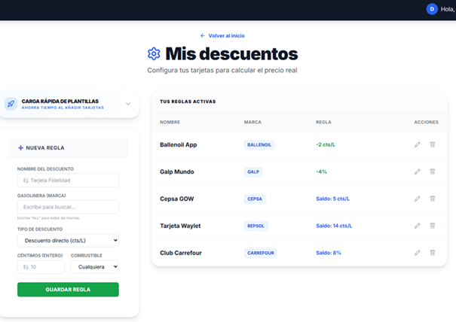This screenshot has width=456, height=322.
Task: Click the -2 cts/L rule value
Action: coord(326,144)
